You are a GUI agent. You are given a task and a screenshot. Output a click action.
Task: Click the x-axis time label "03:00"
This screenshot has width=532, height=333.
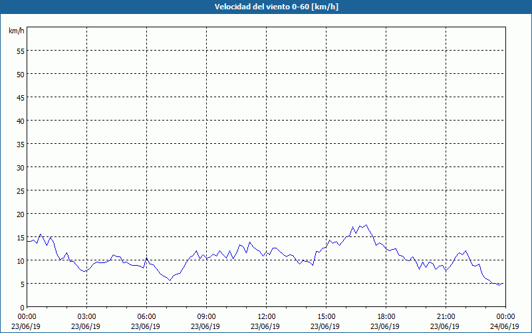(87, 317)
